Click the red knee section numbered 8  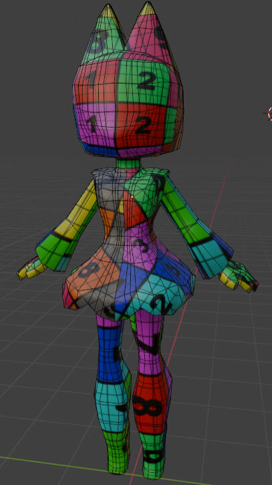(x=149, y=403)
